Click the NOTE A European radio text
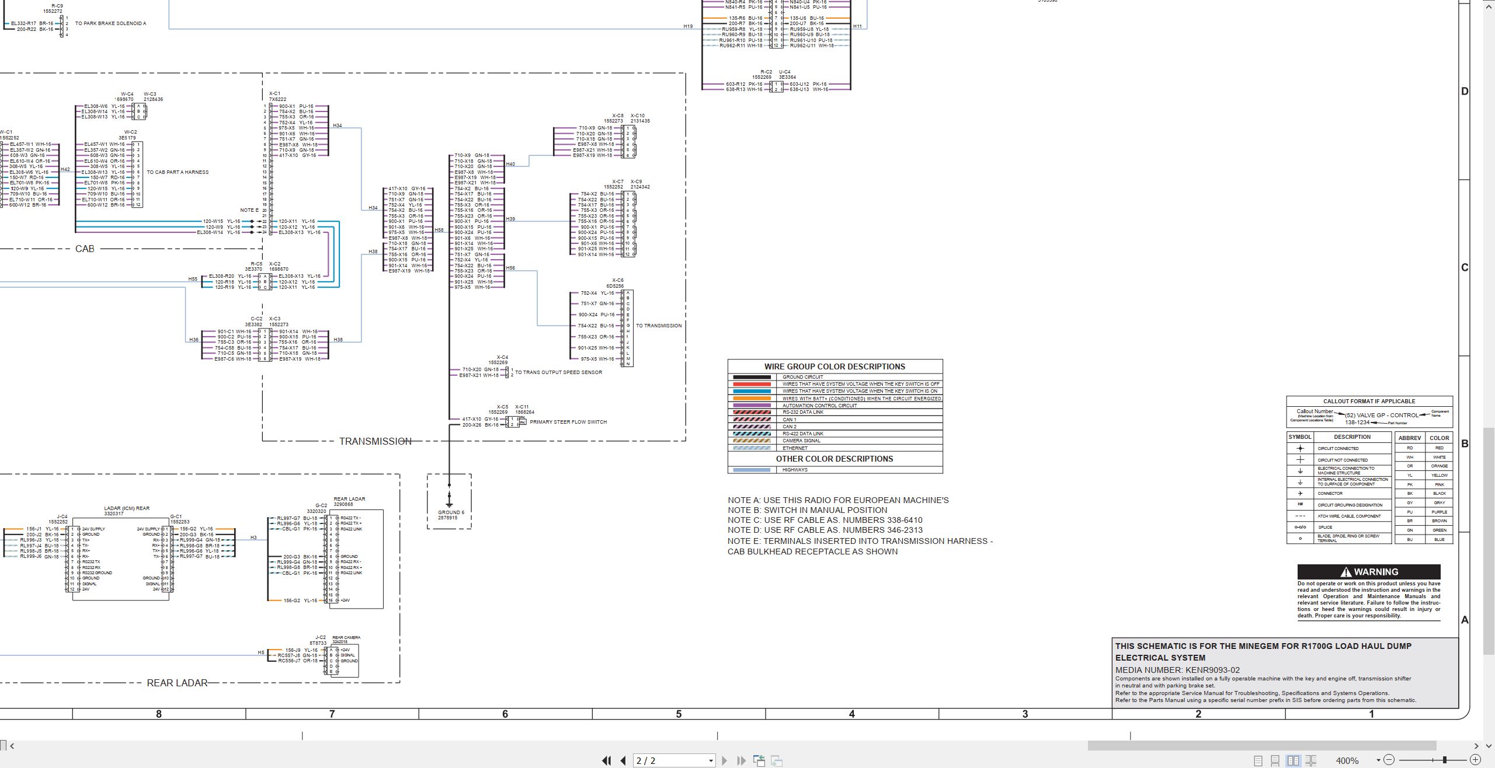The width and height of the screenshot is (1495, 768). point(838,500)
